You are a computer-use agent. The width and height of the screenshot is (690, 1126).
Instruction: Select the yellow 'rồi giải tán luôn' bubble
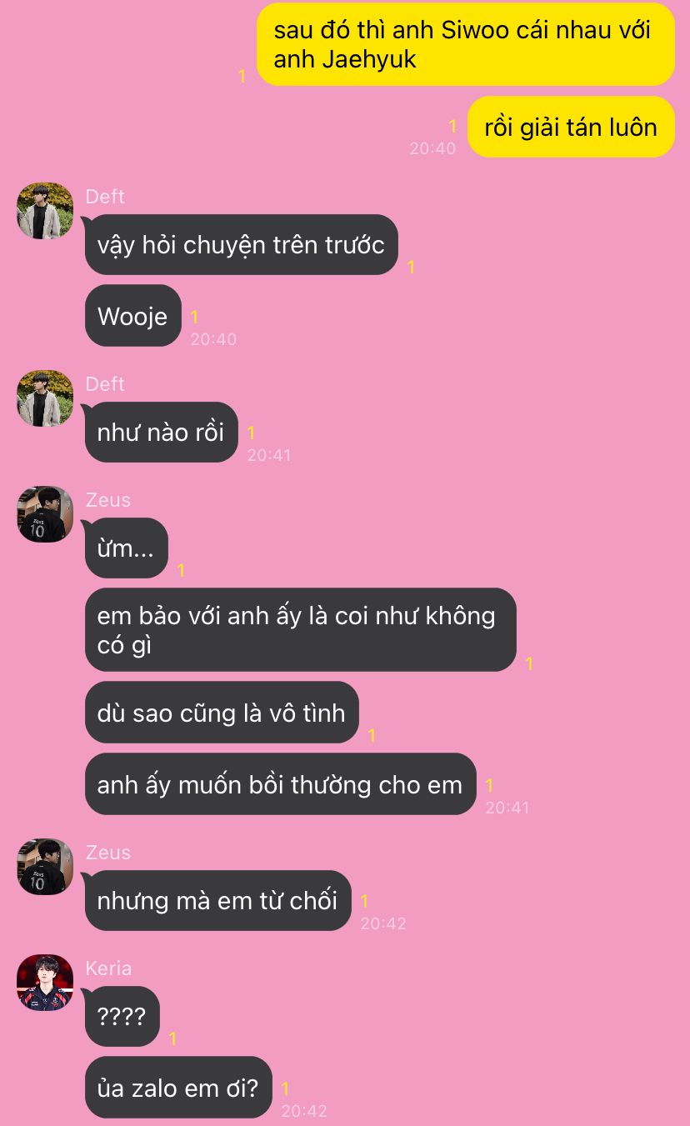pos(571,127)
